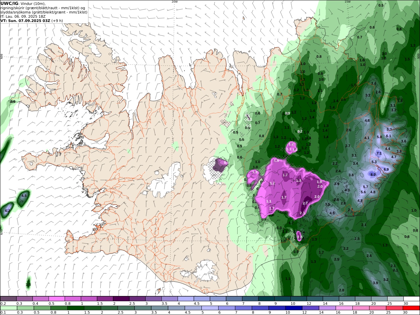The image size is (420, 315).
Task: Click the dark teal swatch labeled 9 in upper legend
Action: [x=266, y=299]
